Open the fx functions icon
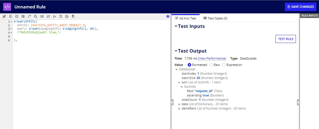 coord(54,16)
